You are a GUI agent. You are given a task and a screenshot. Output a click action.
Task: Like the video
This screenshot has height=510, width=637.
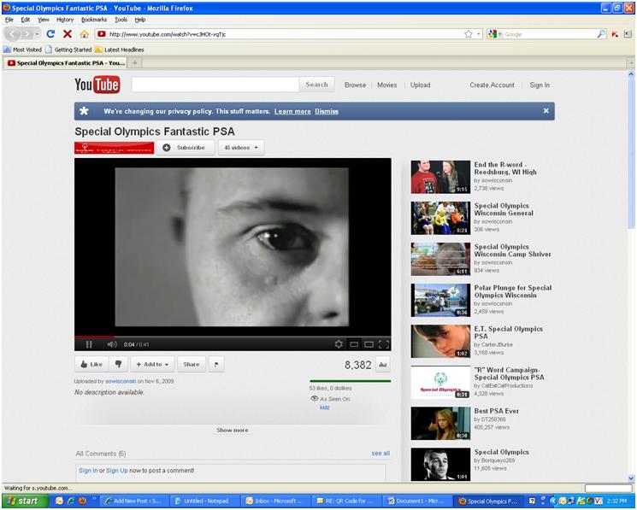pos(91,364)
